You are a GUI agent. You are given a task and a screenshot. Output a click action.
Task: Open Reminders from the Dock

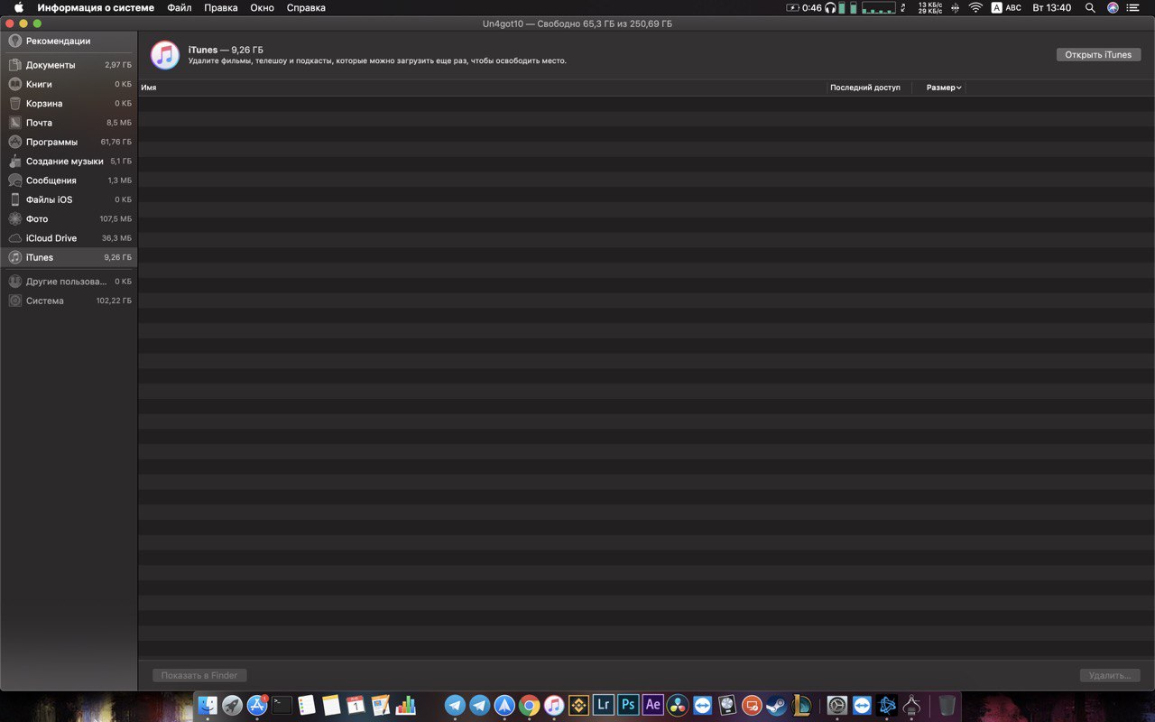tap(306, 705)
